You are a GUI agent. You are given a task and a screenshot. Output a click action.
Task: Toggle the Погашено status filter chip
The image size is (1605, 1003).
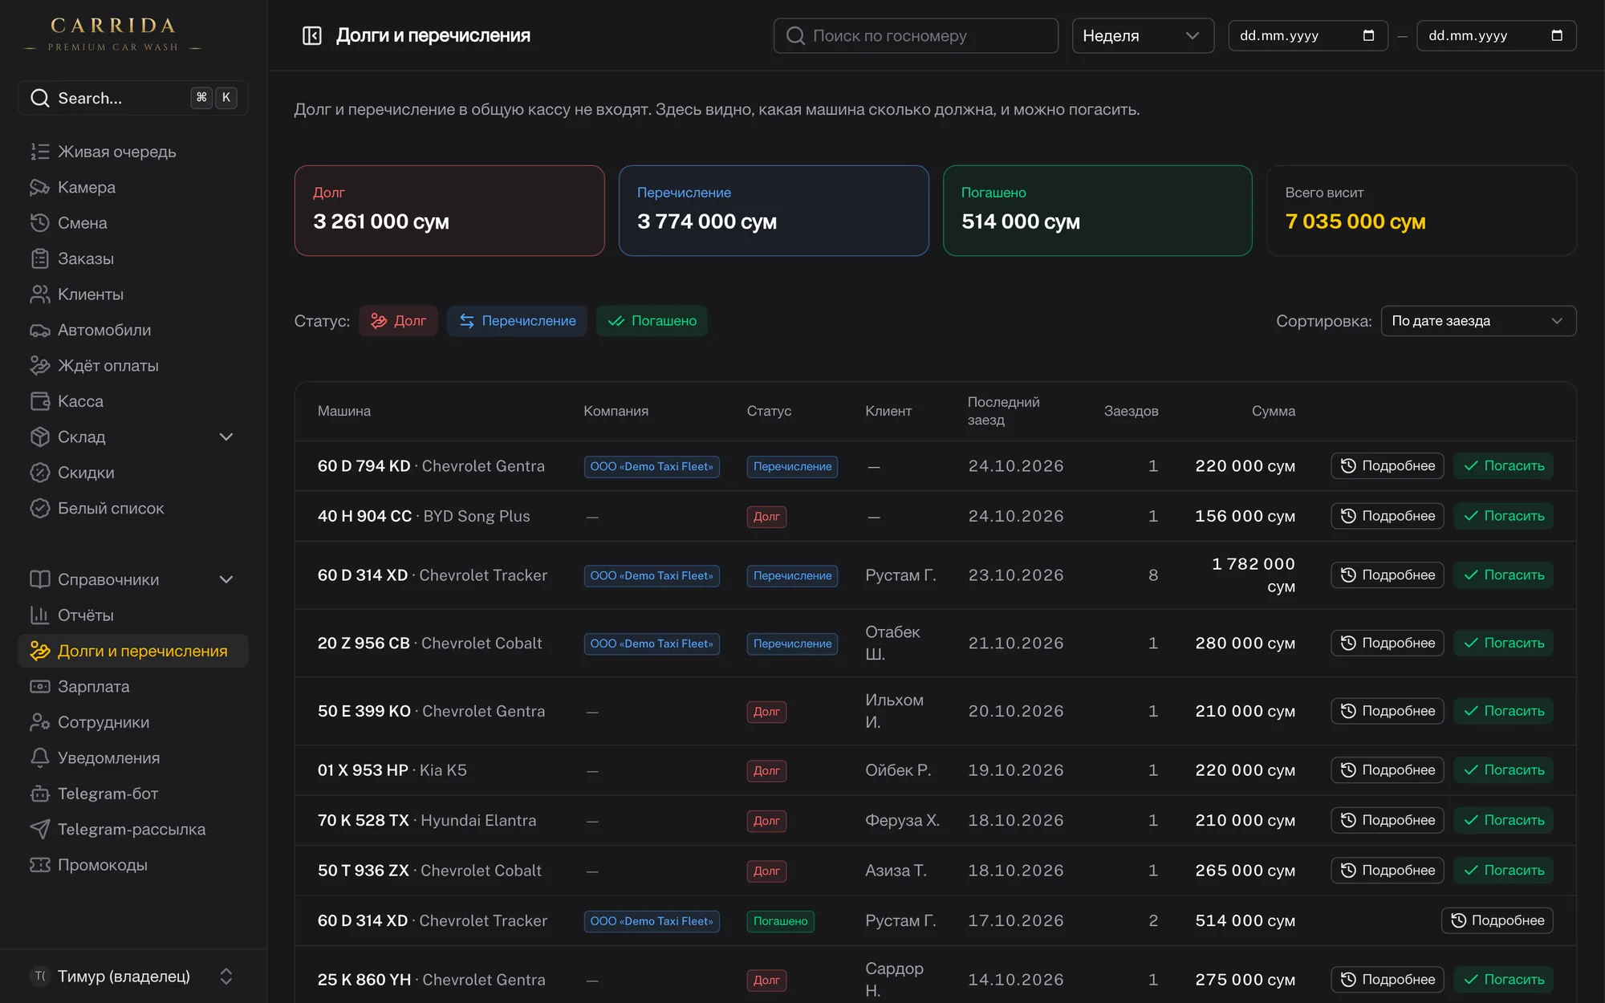tap(652, 321)
